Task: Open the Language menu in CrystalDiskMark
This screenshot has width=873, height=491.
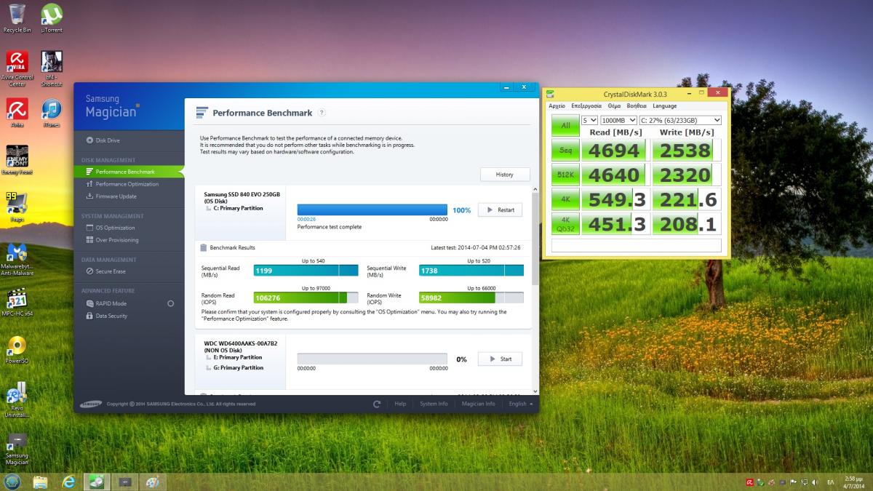Action: 665,106
